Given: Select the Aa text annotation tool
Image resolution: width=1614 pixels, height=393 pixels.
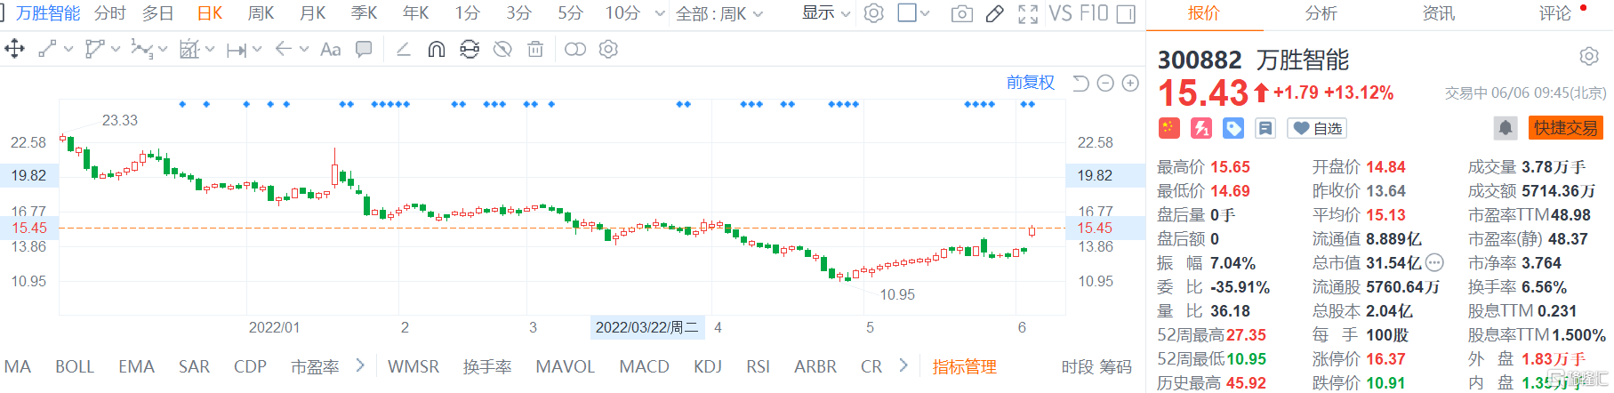Looking at the screenshot, I should point(331,49).
